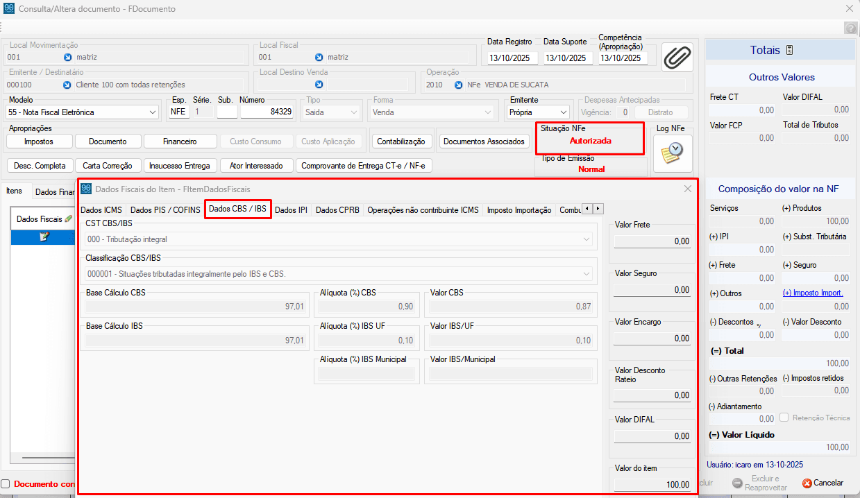Click the red Cancelar X icon

[x=807, y=483]
